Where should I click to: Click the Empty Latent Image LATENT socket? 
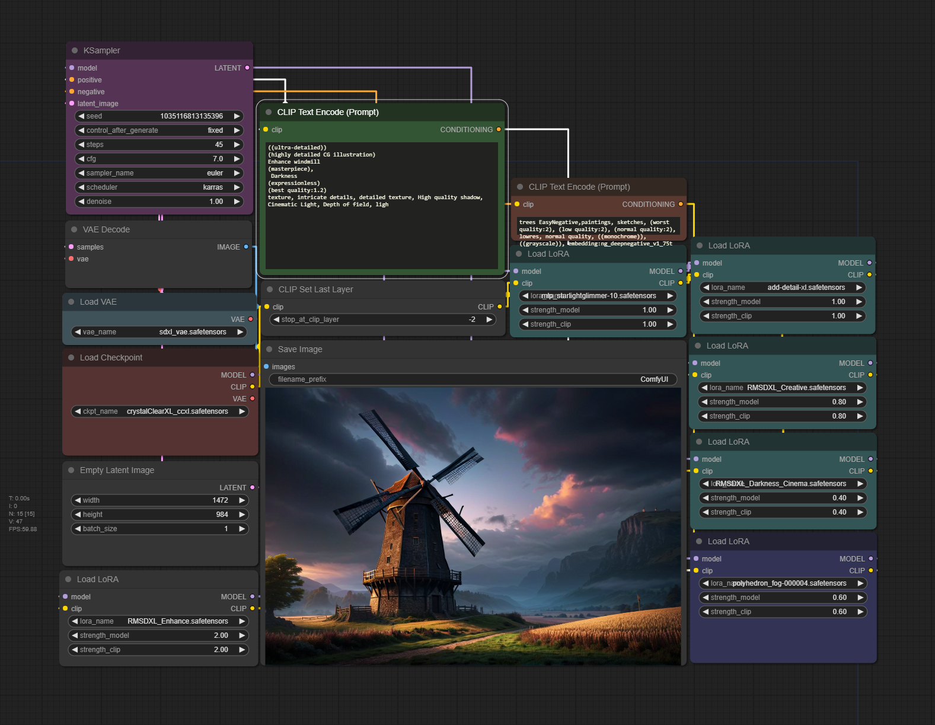click(252, 488)
